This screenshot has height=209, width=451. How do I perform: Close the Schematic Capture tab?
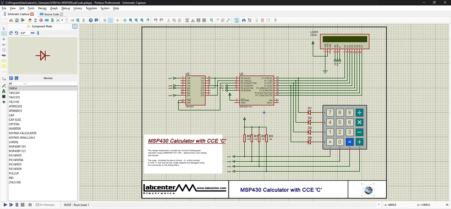[32, 14]
